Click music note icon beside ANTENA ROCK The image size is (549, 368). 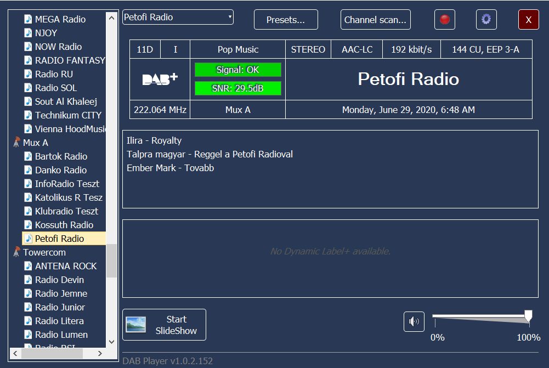pos(28,266)
